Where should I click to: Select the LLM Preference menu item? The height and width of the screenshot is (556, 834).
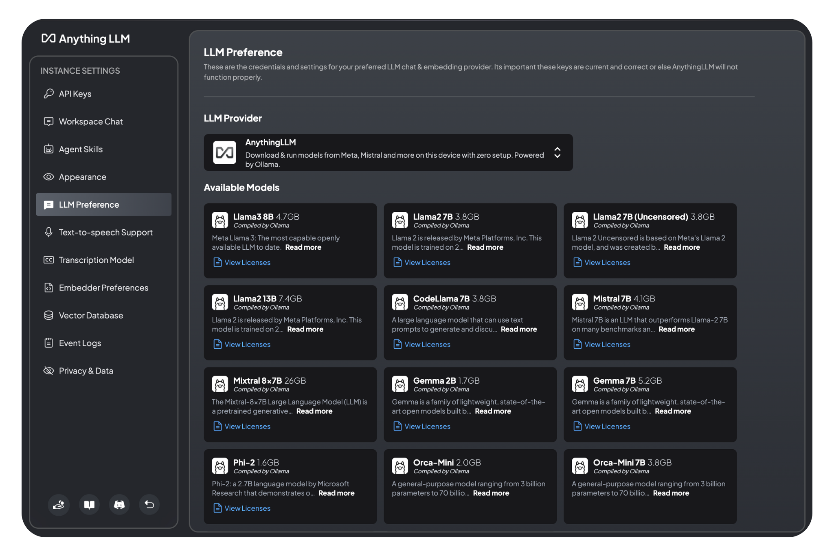(x=104, y=204)
